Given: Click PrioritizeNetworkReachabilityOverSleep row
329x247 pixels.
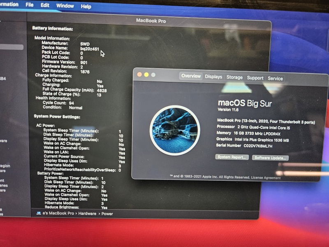Looking at the screenshot, I should pyautogui.click(x=83, y=170).
